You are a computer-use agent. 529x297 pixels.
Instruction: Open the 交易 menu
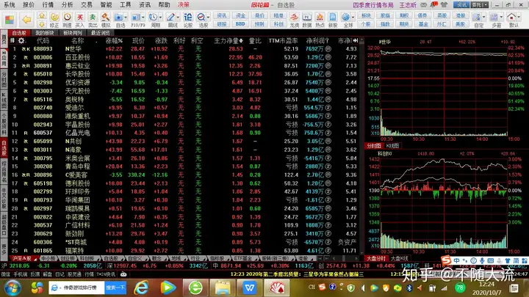tap(87, 4)
